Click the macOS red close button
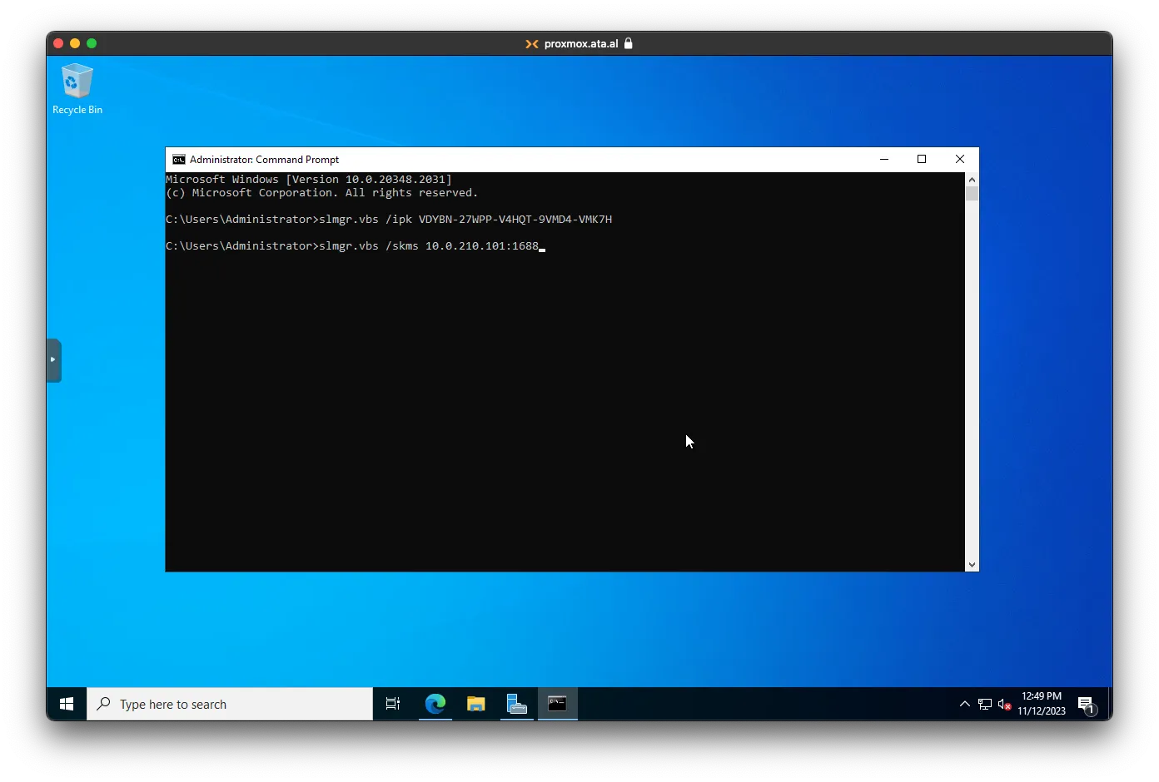The height and width of the screenshot is (782, 1159). point(58,43)
